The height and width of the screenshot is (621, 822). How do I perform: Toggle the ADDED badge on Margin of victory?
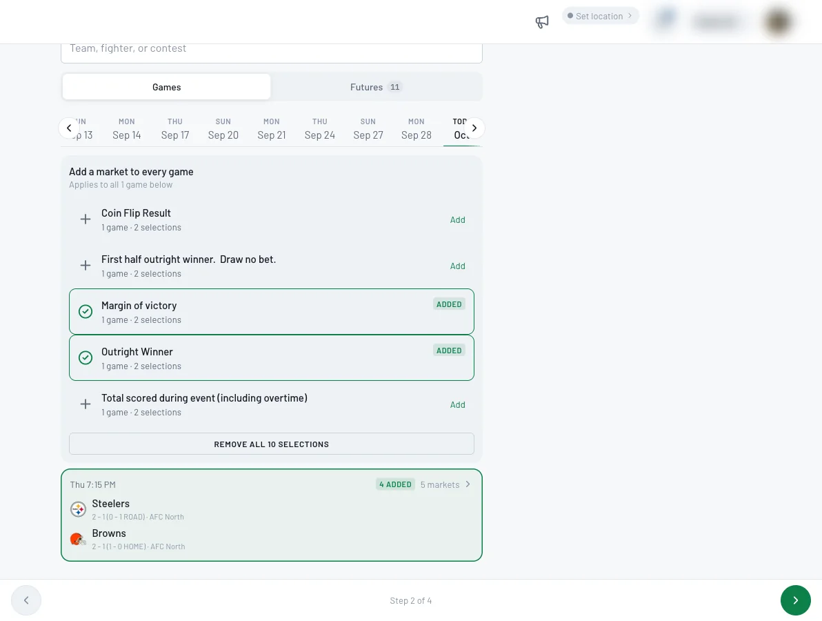coord(449,304)
